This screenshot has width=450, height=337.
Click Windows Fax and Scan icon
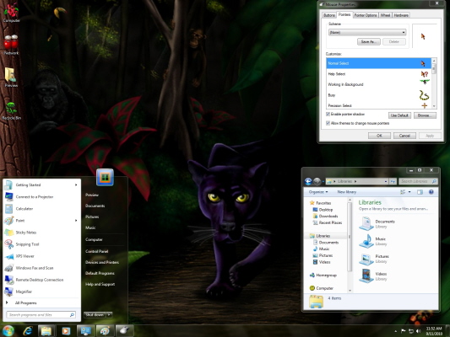pyautogui.click(x=9, y=268)
